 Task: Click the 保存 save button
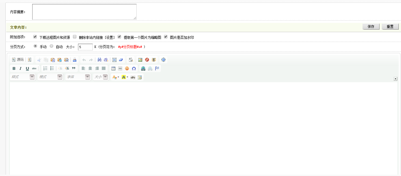(371, 26)
